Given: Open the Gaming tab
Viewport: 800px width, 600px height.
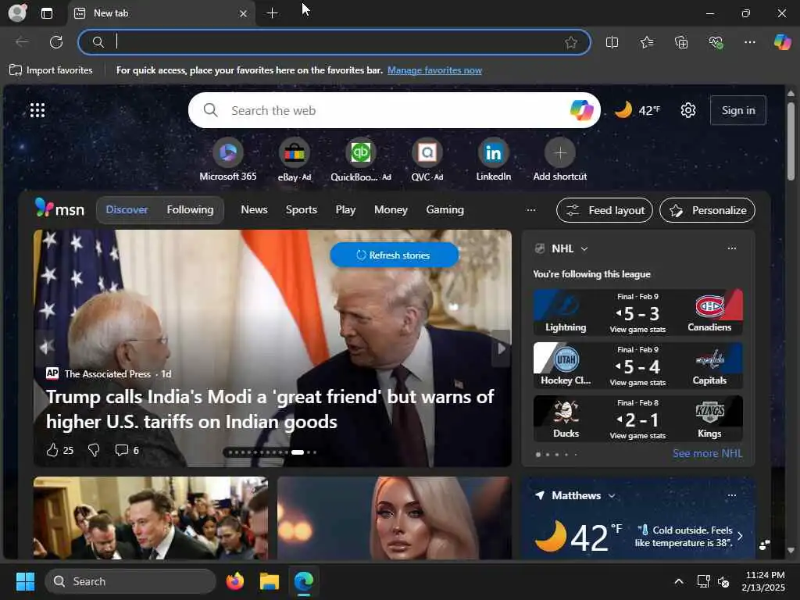Looking at the screenshot, I should [445, 209].
